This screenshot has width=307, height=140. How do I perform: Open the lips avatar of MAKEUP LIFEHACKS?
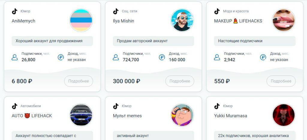(284, 20)
